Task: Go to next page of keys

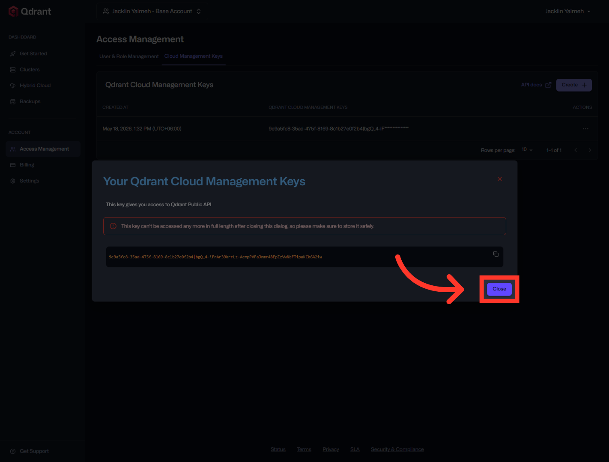Action: pos(590,150)
